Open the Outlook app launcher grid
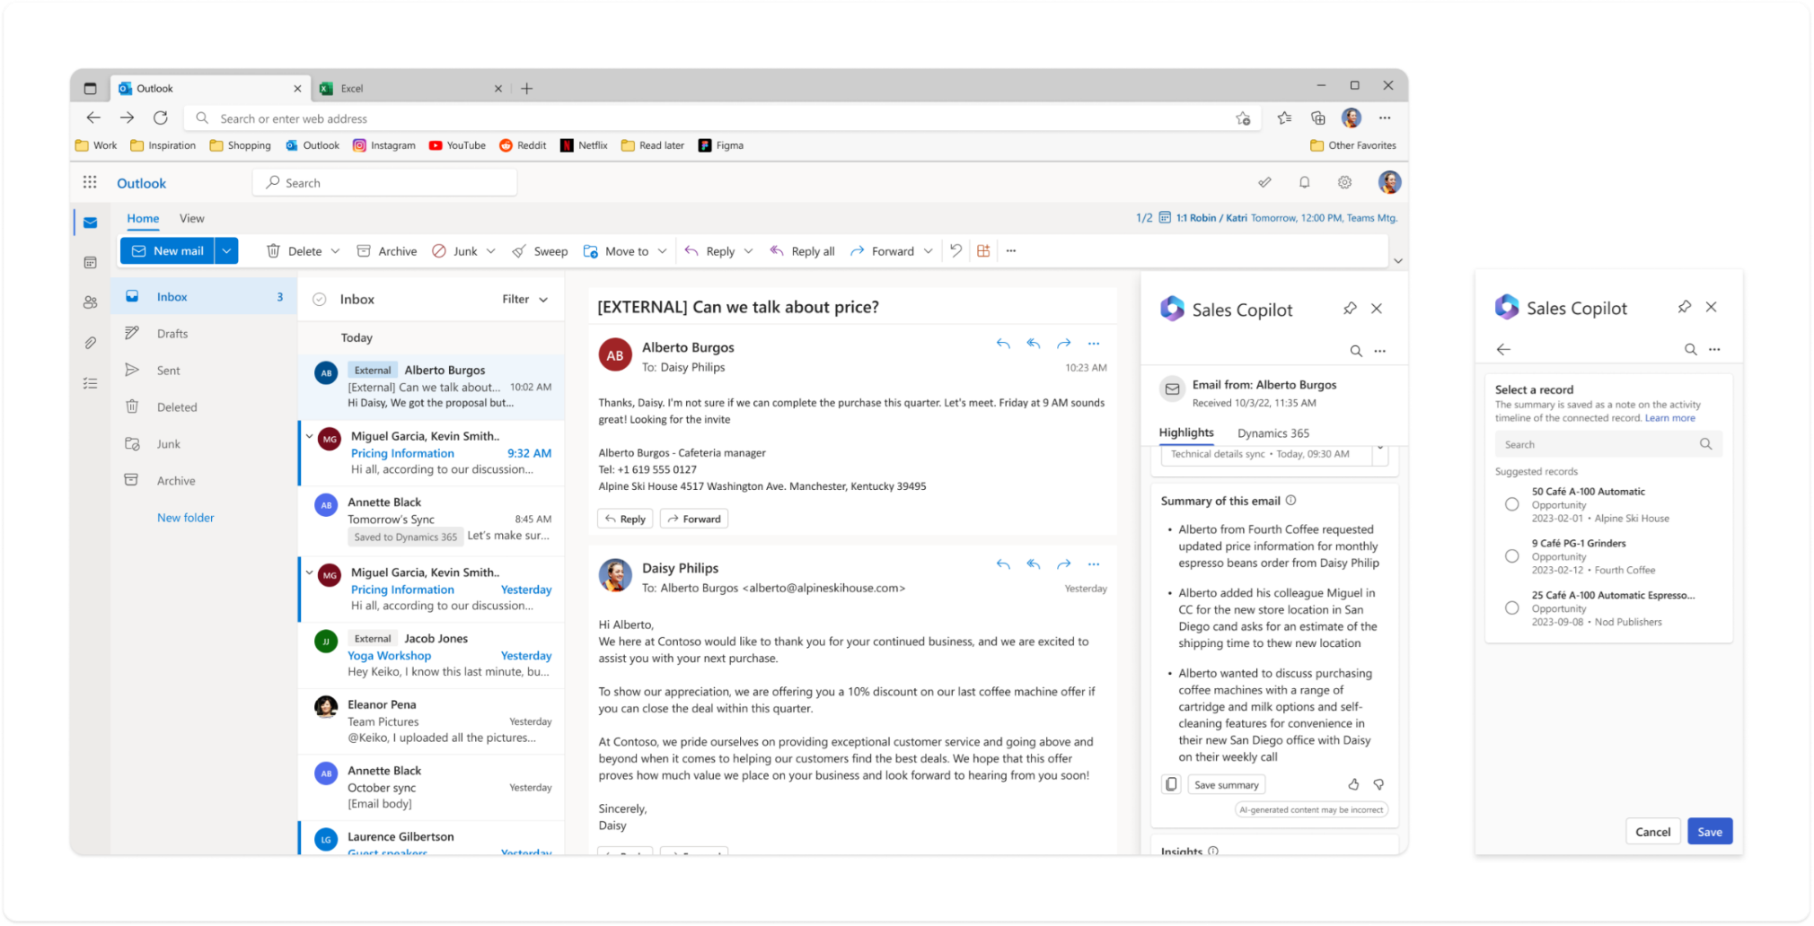 click(x=90, y=182)
